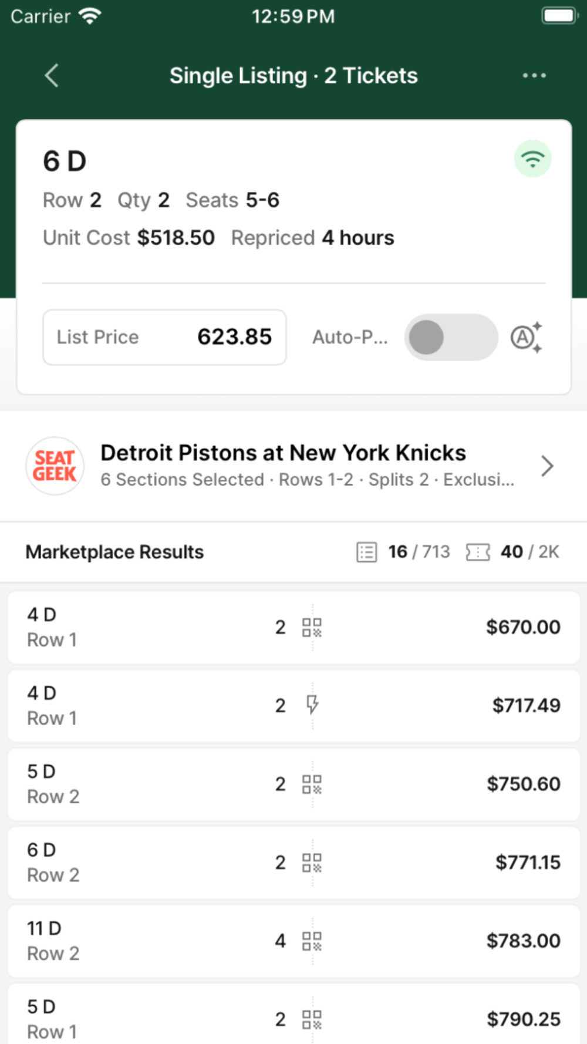Screen dimensions: 587x1044
Task: Tap the QR code icon on $783.00 listing
Action: (312, 941)
